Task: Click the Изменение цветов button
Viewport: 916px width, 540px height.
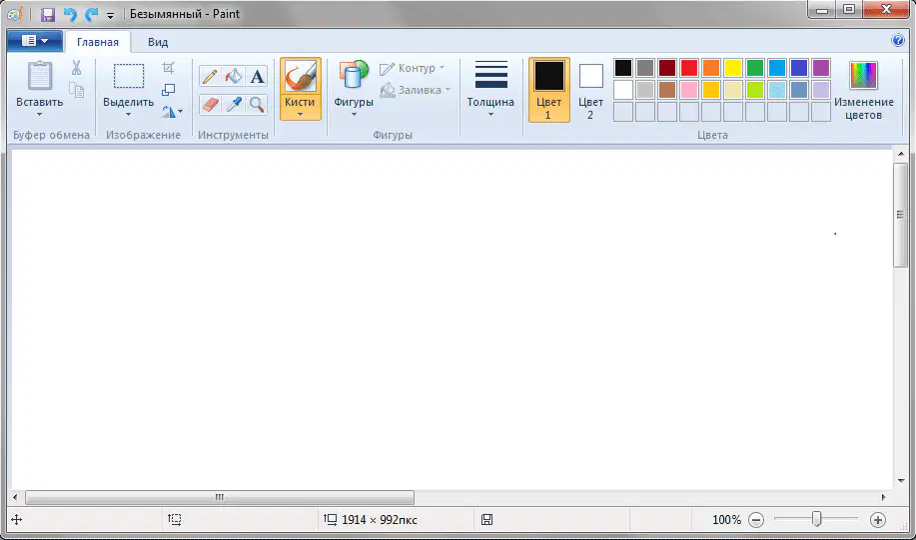Action: tap(863, 89)
